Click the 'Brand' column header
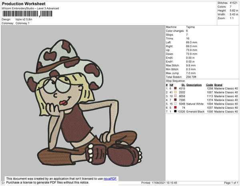 click(218, 85)
